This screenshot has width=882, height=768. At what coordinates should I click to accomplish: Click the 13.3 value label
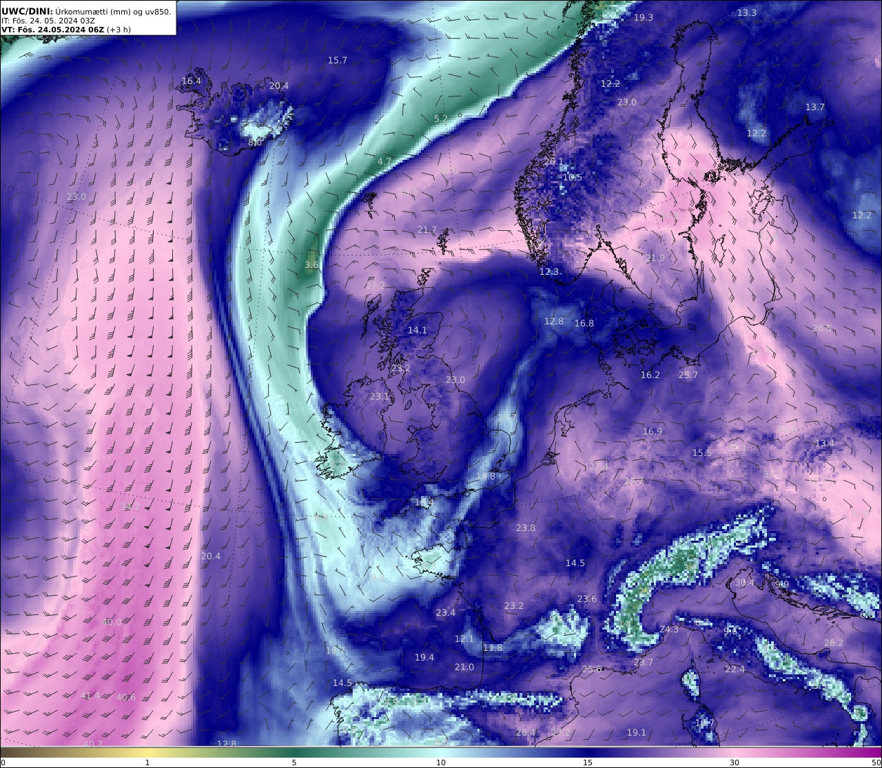tap(747, 12)
